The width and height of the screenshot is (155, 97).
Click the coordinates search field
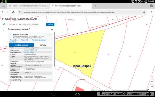tap(32, 25)
